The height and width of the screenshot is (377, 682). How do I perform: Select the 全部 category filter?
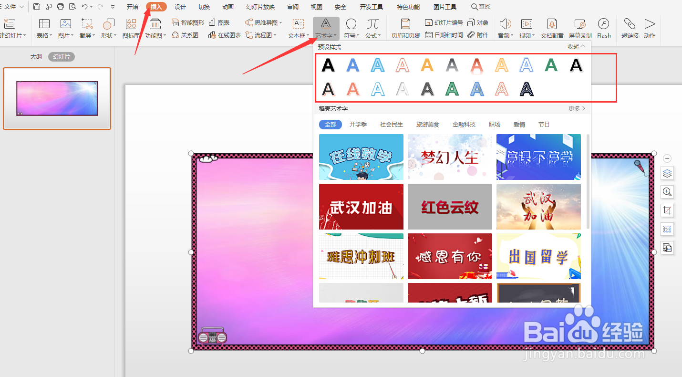point(330,124)
